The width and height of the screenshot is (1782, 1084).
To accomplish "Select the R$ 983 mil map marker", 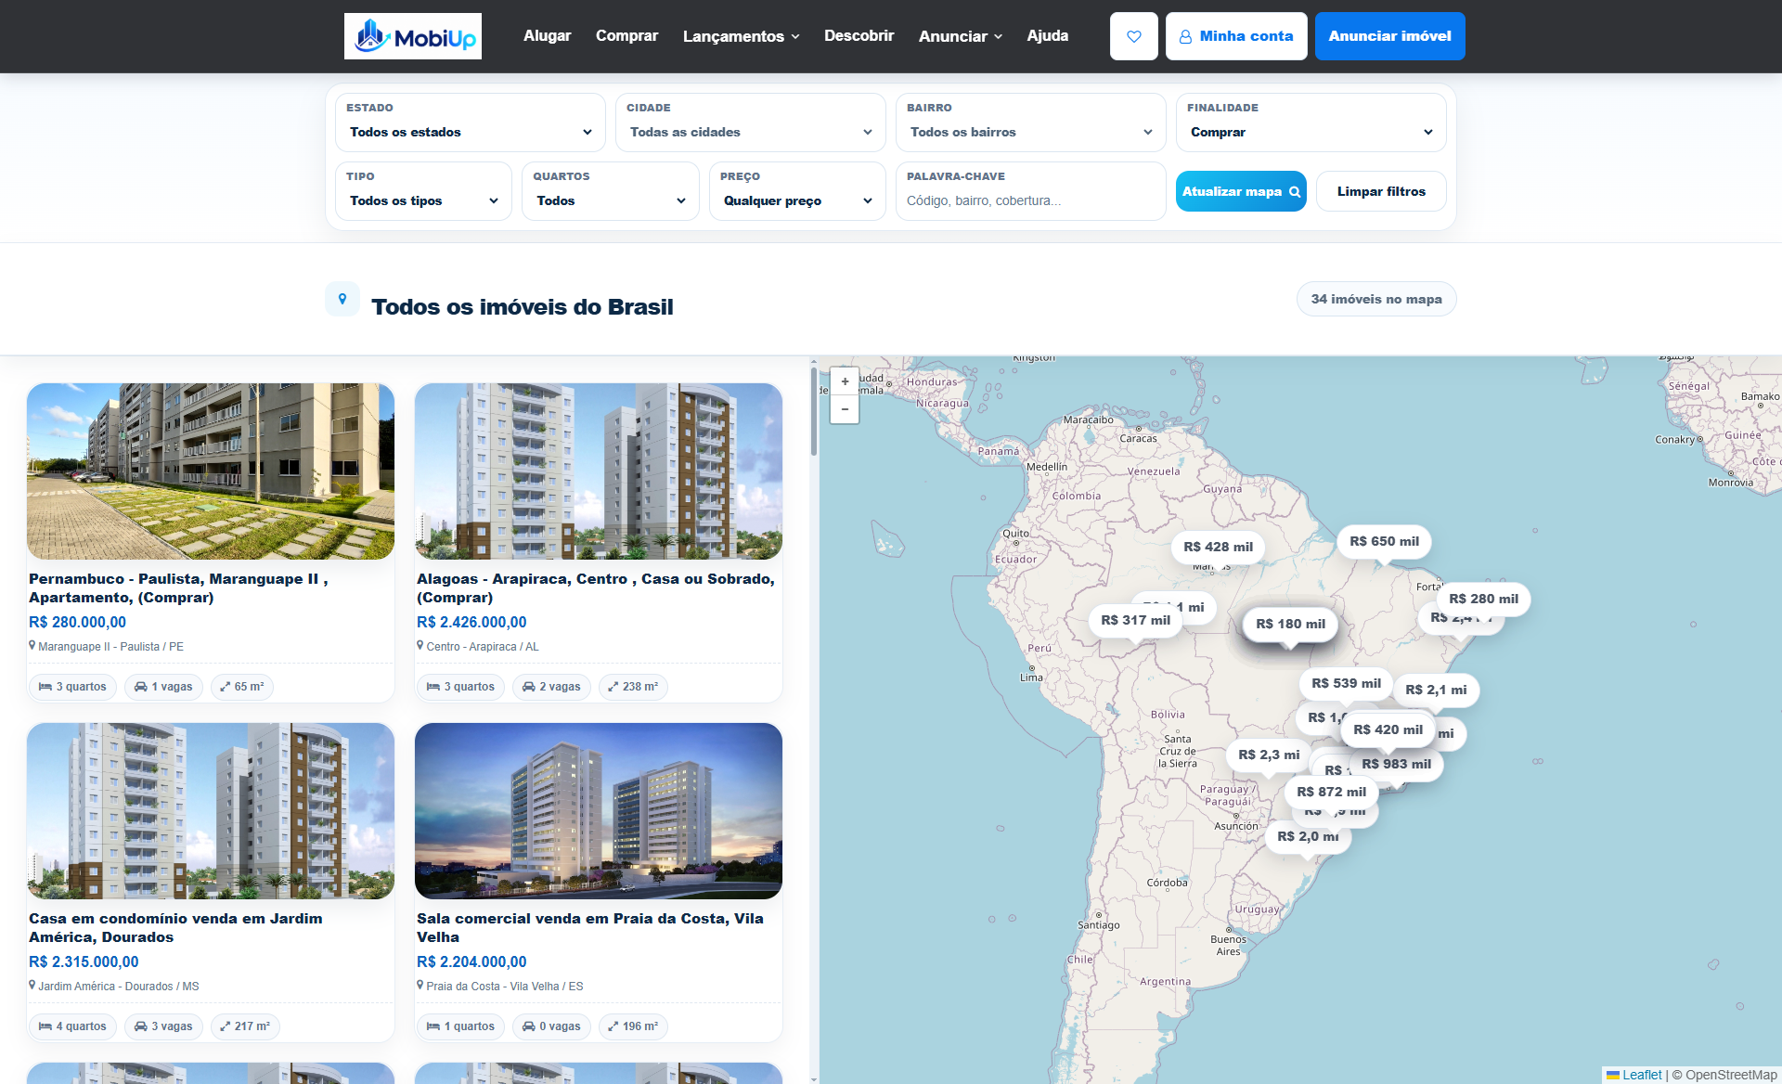I will click(1396, 764).
